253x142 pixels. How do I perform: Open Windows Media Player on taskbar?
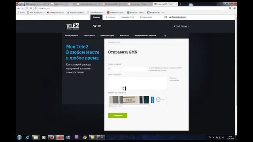point(44,138)
